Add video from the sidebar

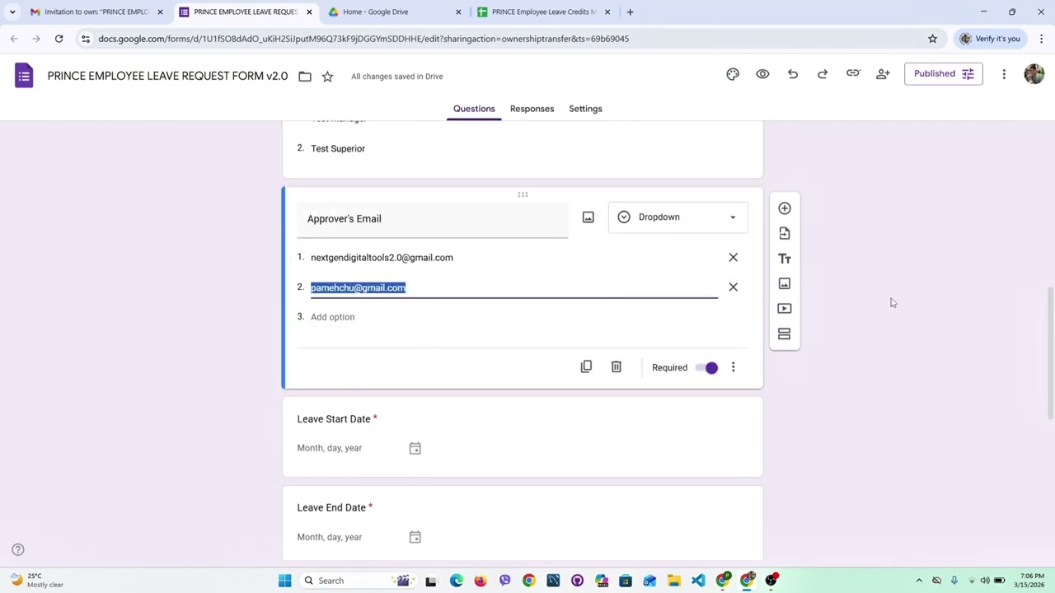pos(785,309)
